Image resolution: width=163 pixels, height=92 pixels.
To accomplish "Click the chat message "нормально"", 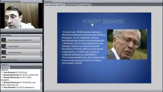I will [29, 87].
